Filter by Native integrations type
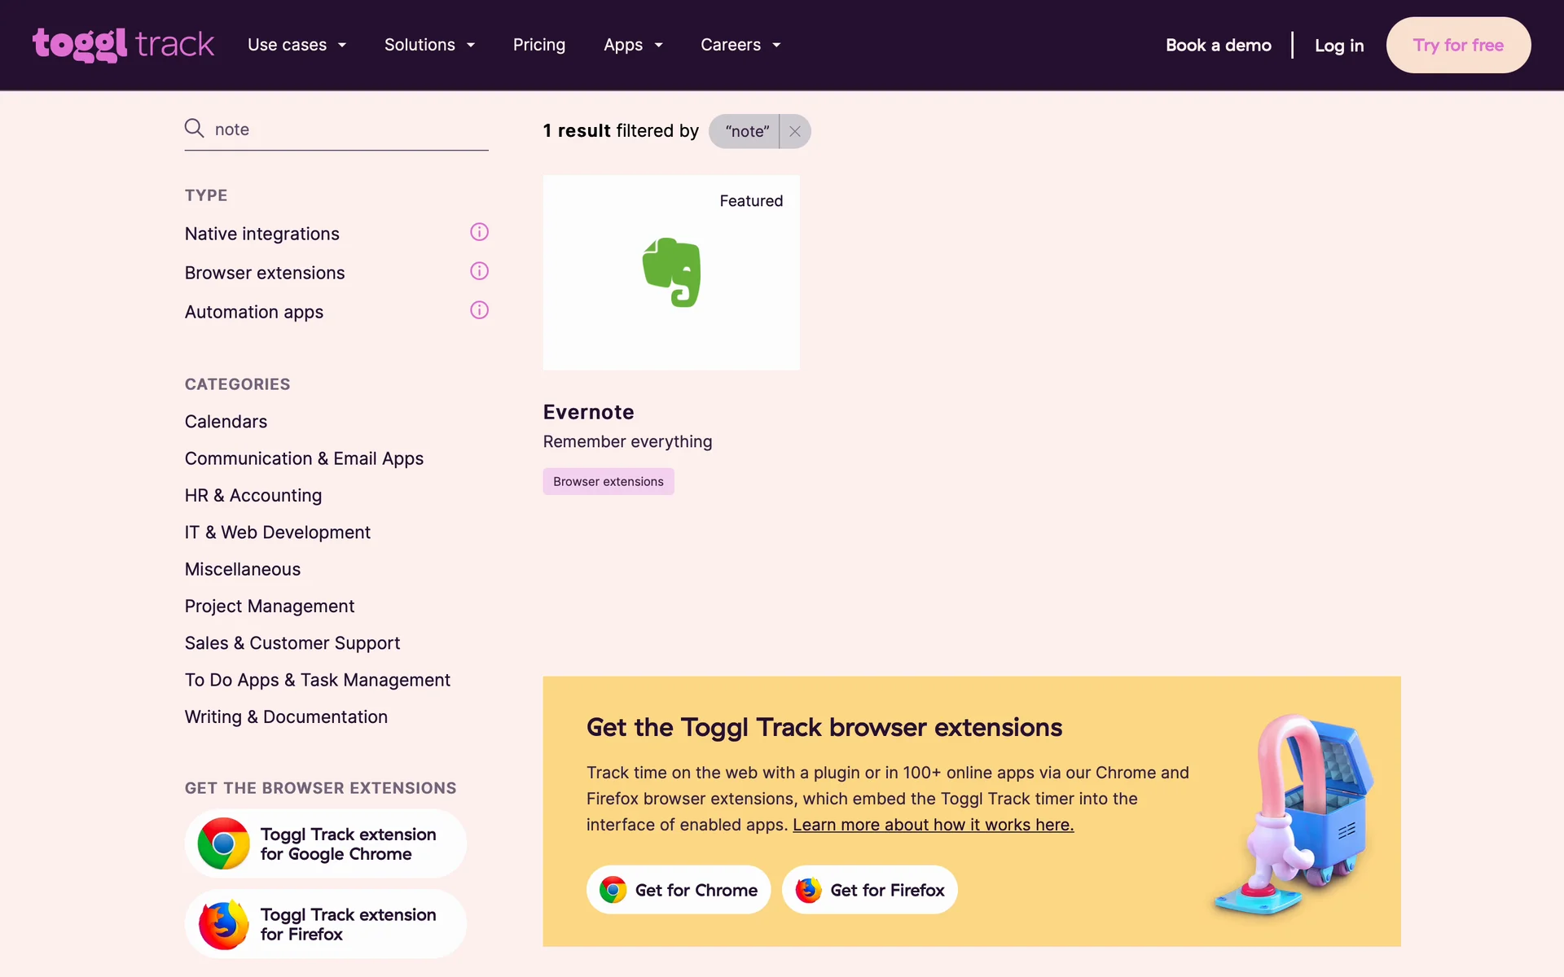 pos(261,234)
